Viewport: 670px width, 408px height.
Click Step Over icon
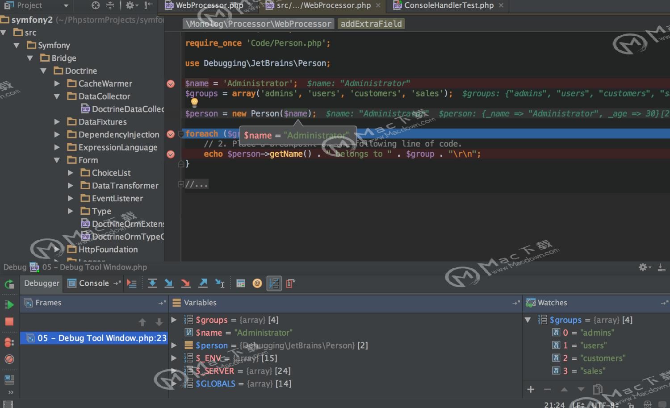point(152,283)
